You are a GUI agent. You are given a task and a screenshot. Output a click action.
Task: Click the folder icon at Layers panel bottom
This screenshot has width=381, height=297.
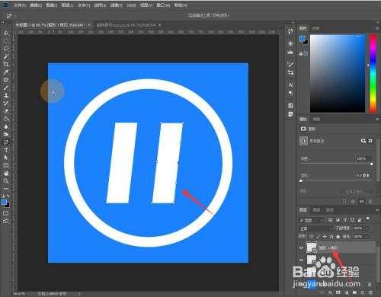(x=354, y=292)
